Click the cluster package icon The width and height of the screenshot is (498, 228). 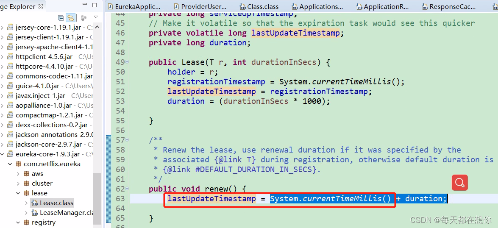[x=27, y=184]
